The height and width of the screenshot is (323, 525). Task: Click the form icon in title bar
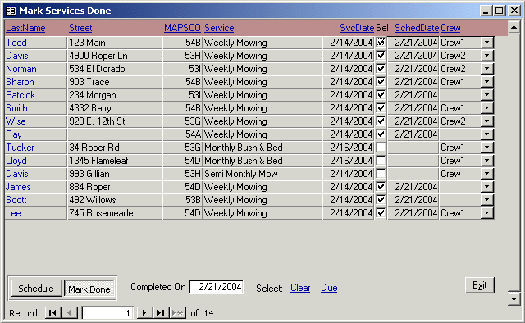(x=11, y=11)
